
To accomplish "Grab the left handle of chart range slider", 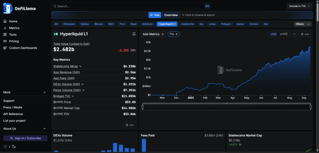I will pos(143,107).
